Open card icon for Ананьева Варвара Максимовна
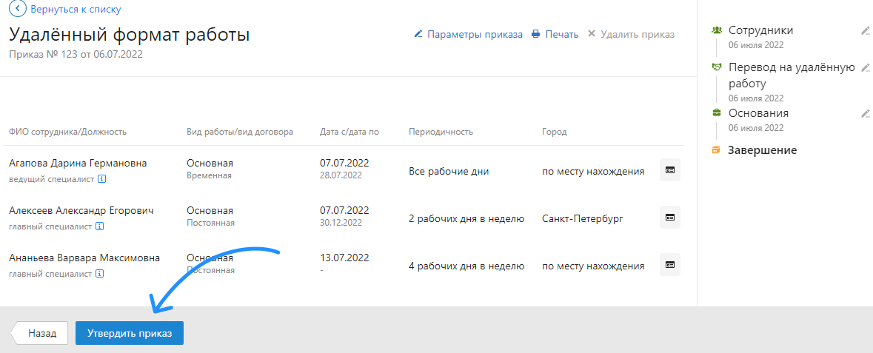The image size is (873, 353). coord(670,264)
